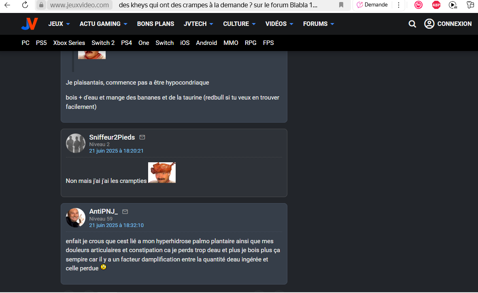Select the PC platform tab
This screenshot has width=478, height=293.
tap(25, 43)
